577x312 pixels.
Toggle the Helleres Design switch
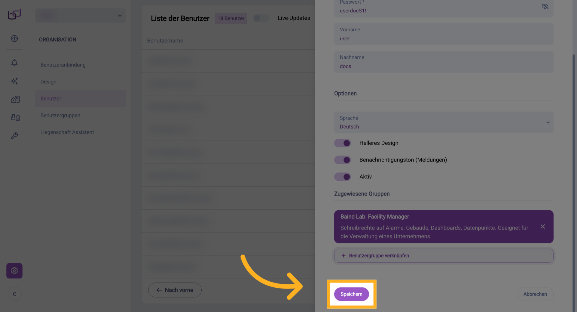343,143
